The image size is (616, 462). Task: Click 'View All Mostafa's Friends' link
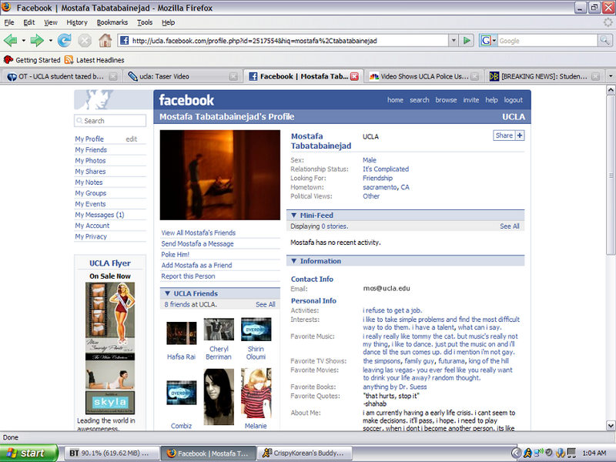199,233
